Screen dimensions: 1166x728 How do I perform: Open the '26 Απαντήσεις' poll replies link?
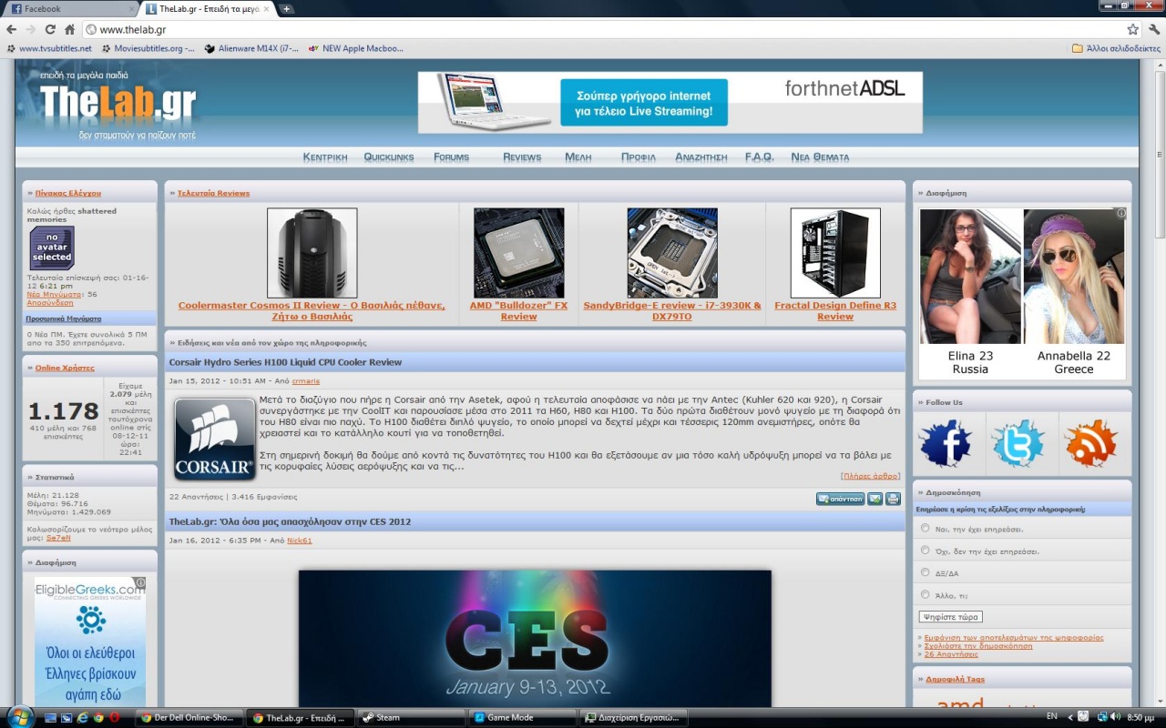(951, 654)
